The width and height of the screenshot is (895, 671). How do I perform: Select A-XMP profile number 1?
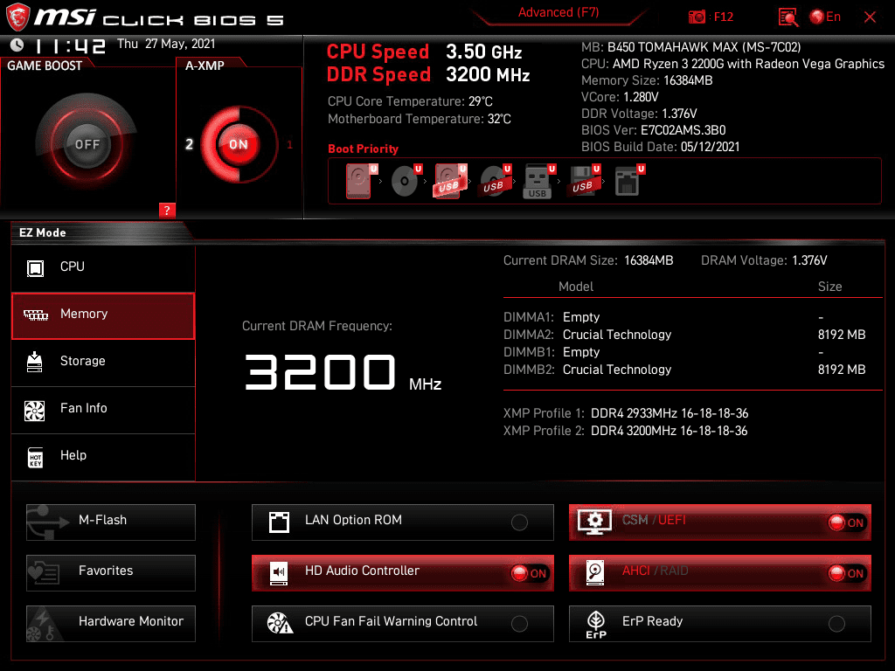point(290,145)
